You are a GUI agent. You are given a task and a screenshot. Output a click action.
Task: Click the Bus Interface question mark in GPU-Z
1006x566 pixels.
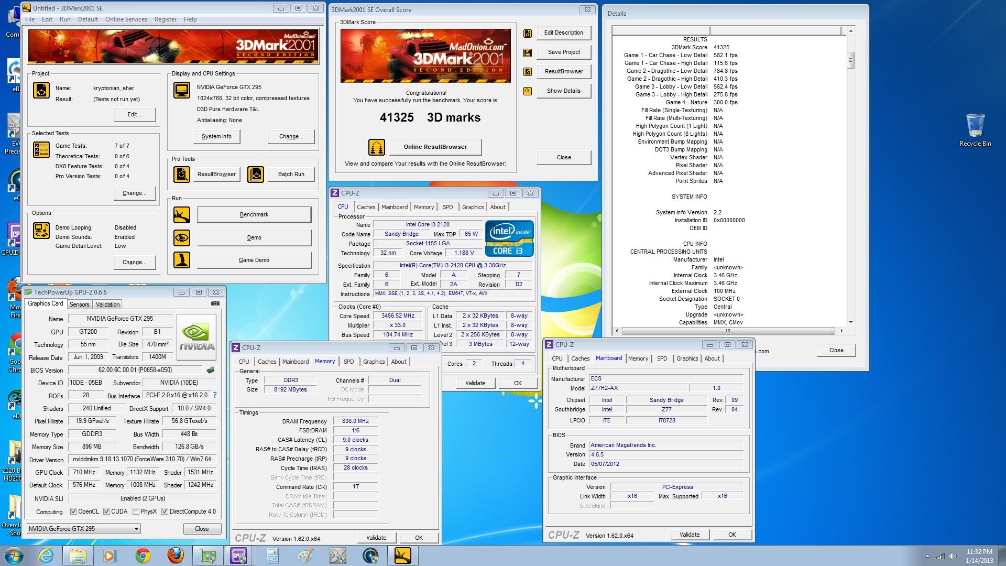[214, 395]
